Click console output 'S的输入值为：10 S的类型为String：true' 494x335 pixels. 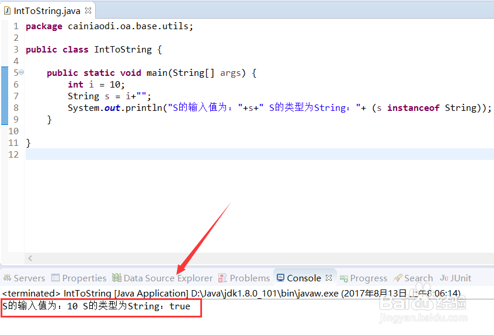pyautogui.click(x=96, y=306)
